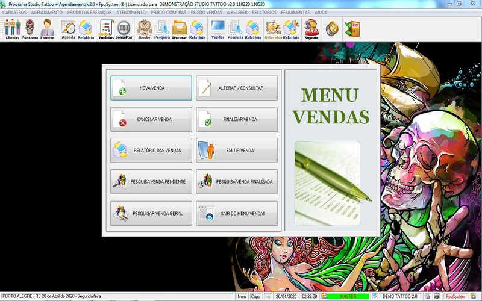Click the exit door toolbar icon
The width and height of the screenshot is (482, 301).
352,29
